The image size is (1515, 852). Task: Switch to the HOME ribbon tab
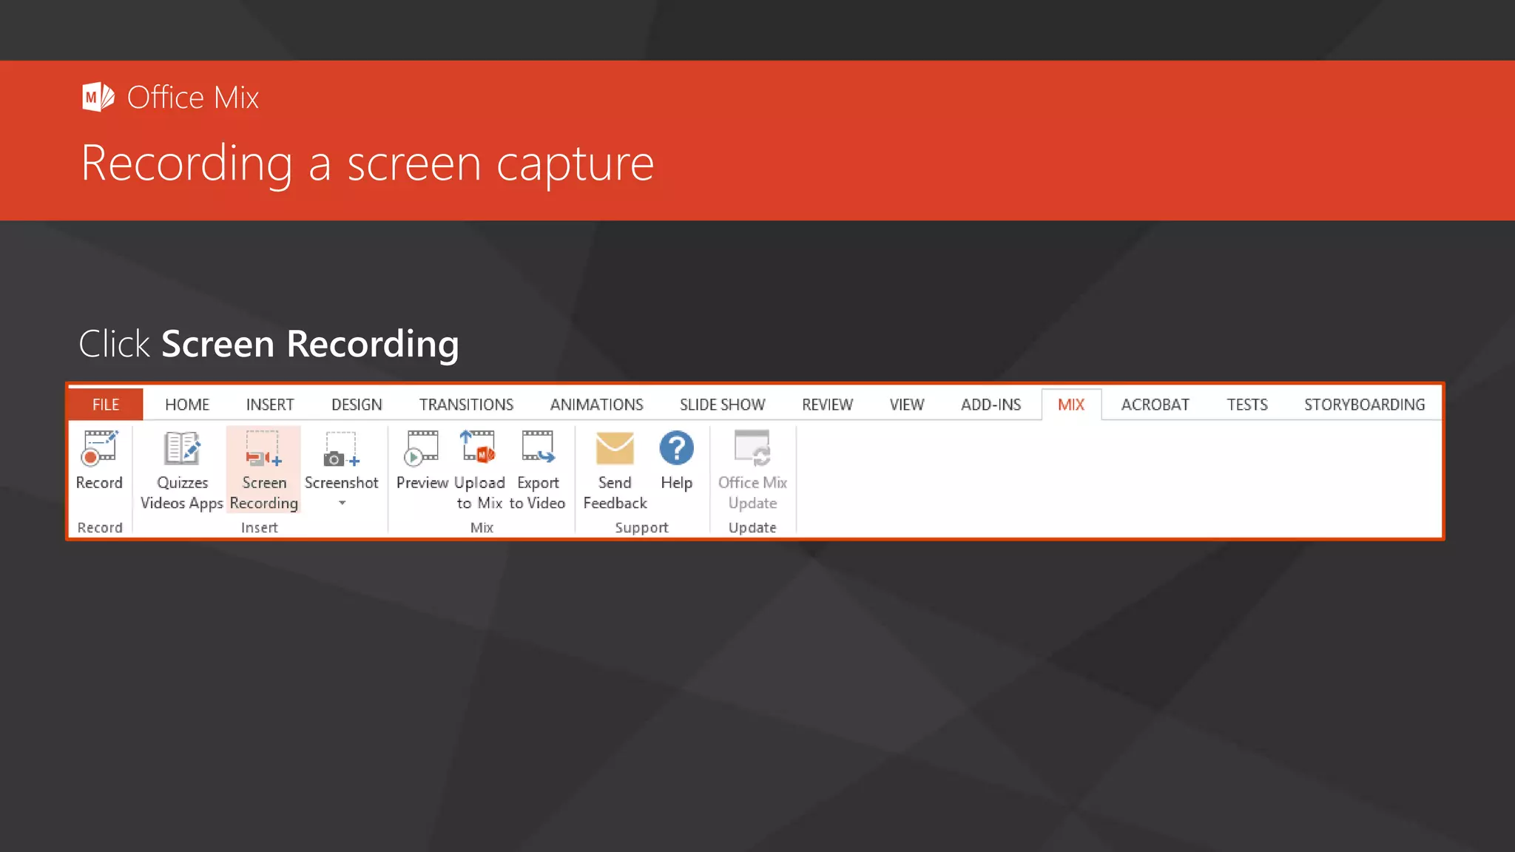click(187, 405)
